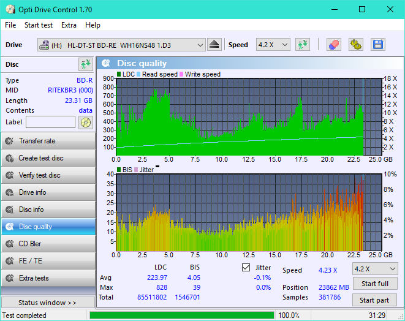
Task: Click the green test progress bar
Action: [x=181, y=315]
